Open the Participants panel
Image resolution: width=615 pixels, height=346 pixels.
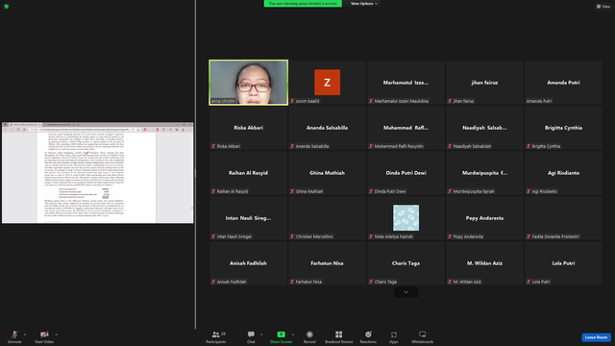pyautogui.click(x=216, y=336)
